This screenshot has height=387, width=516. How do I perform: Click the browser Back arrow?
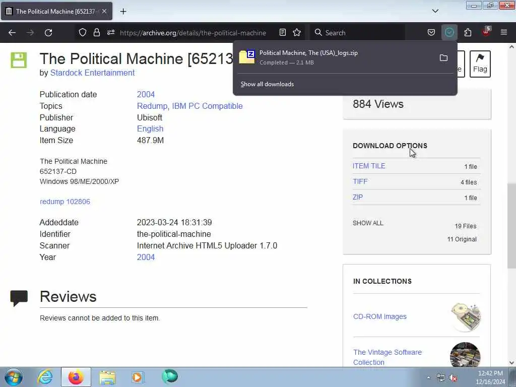(12, 33)
